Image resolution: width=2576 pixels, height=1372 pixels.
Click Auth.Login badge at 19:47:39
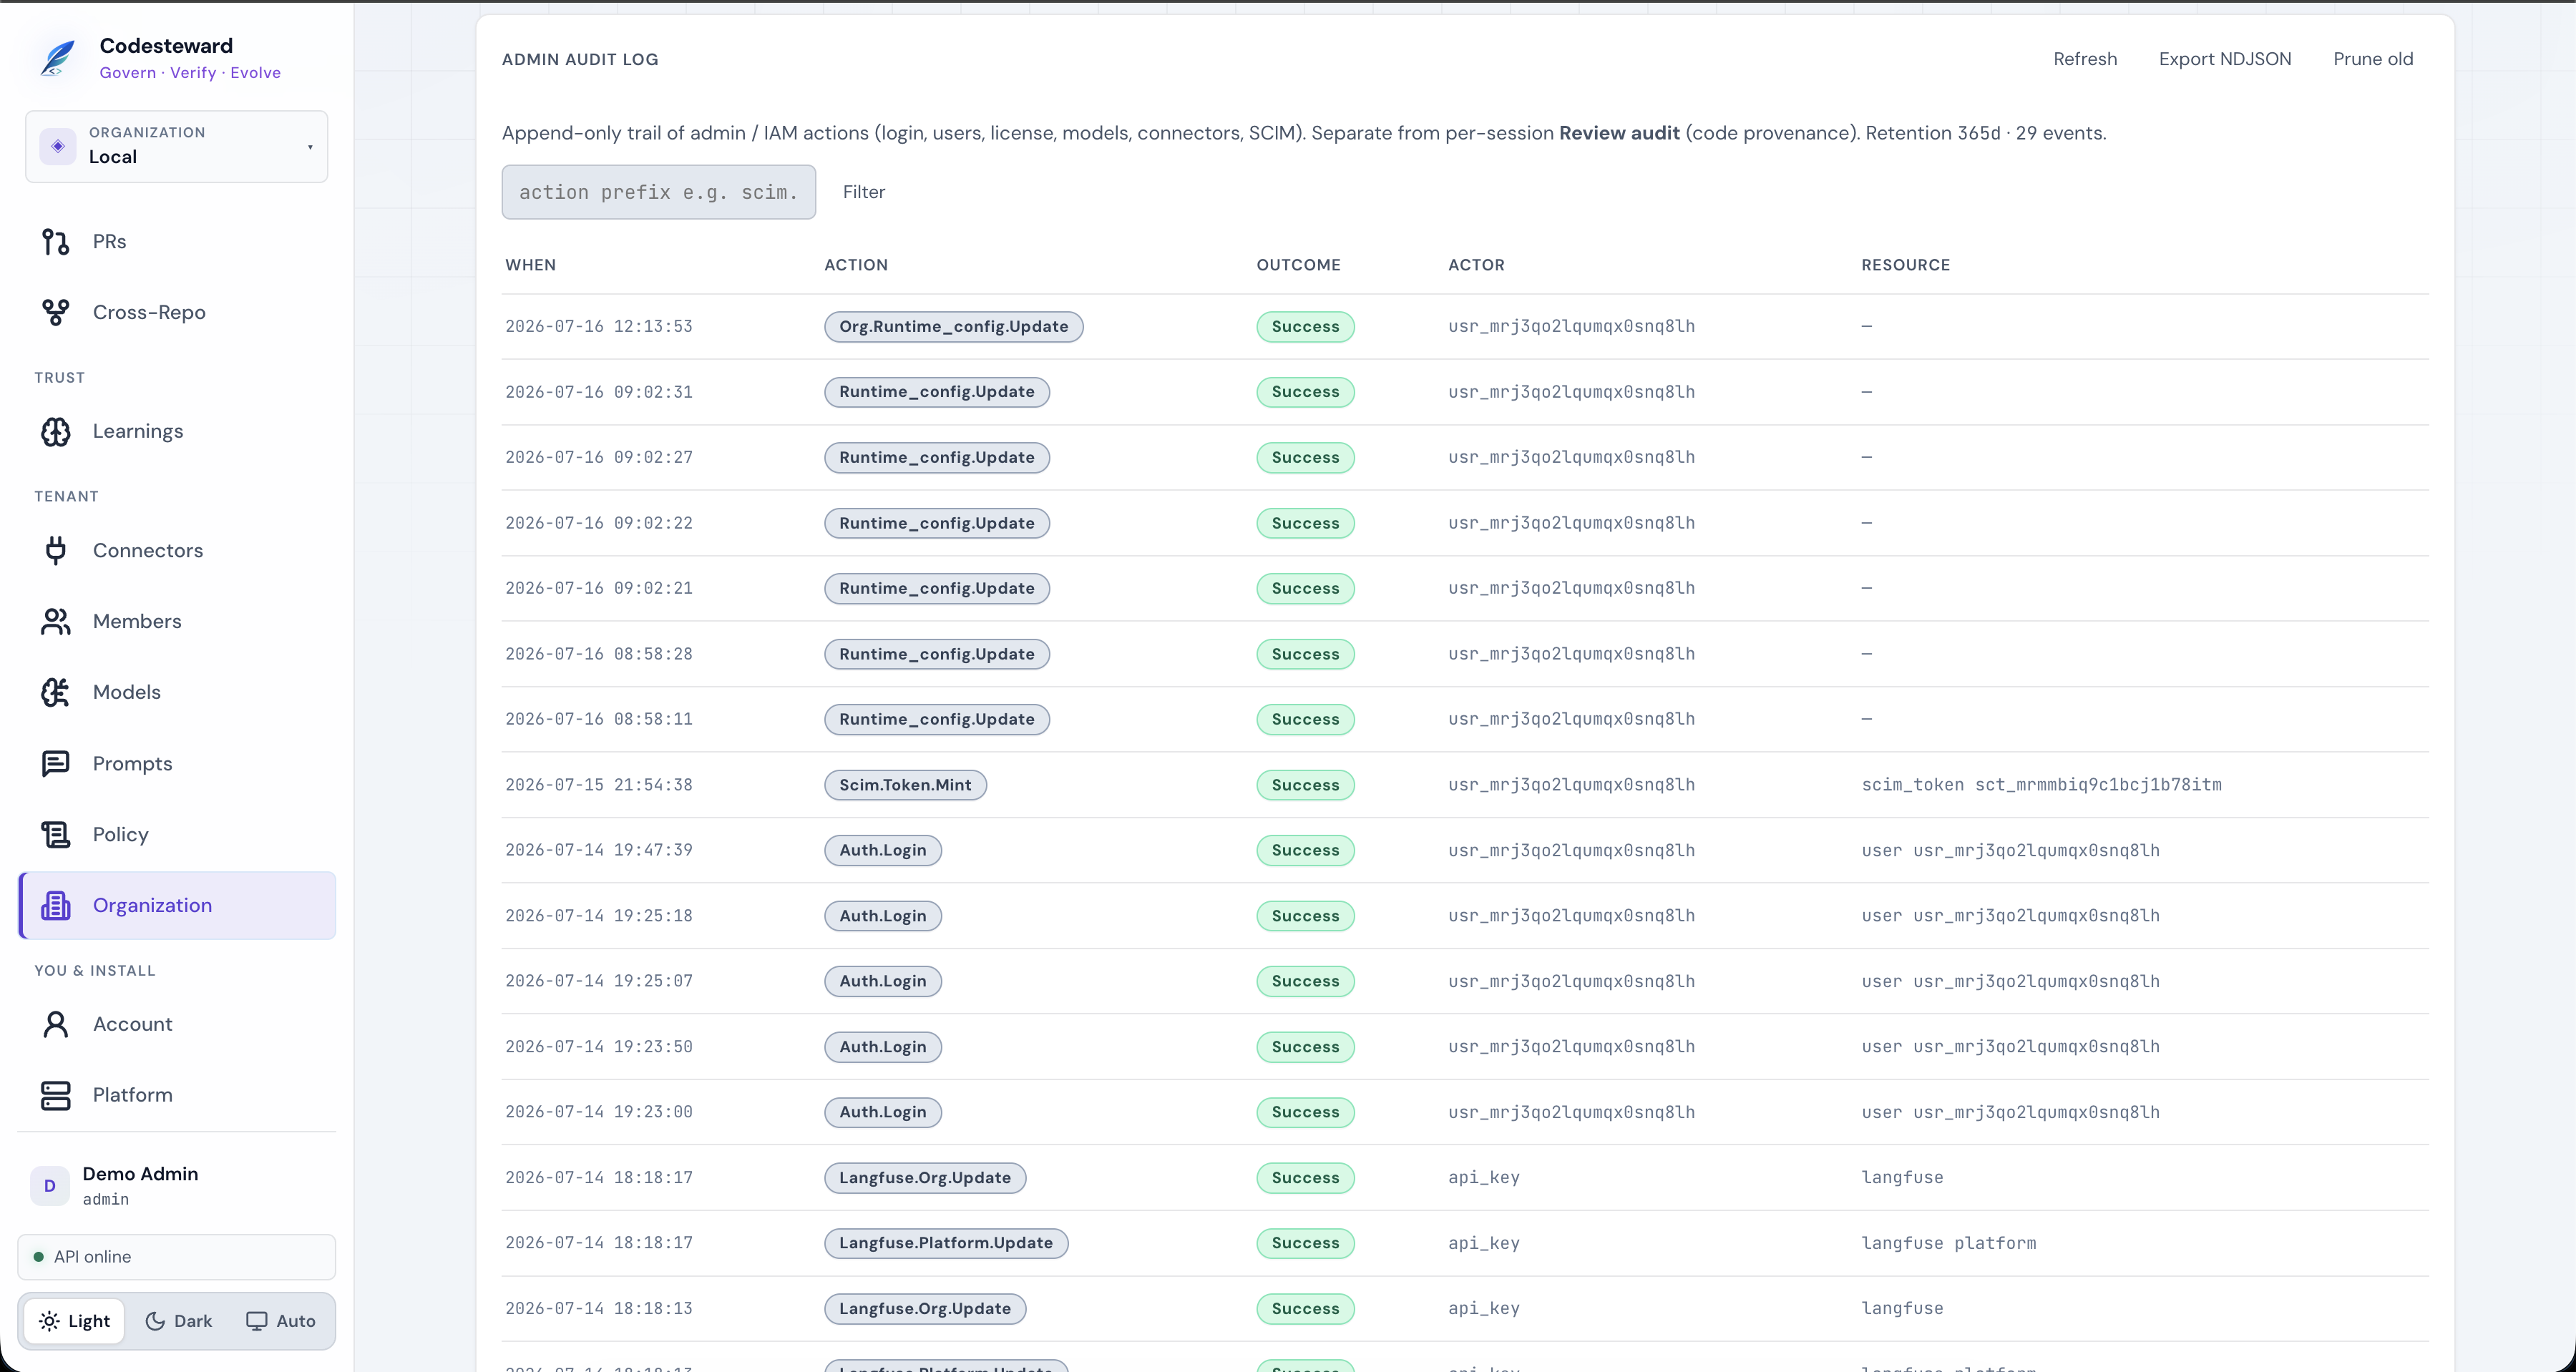point(883,851)
